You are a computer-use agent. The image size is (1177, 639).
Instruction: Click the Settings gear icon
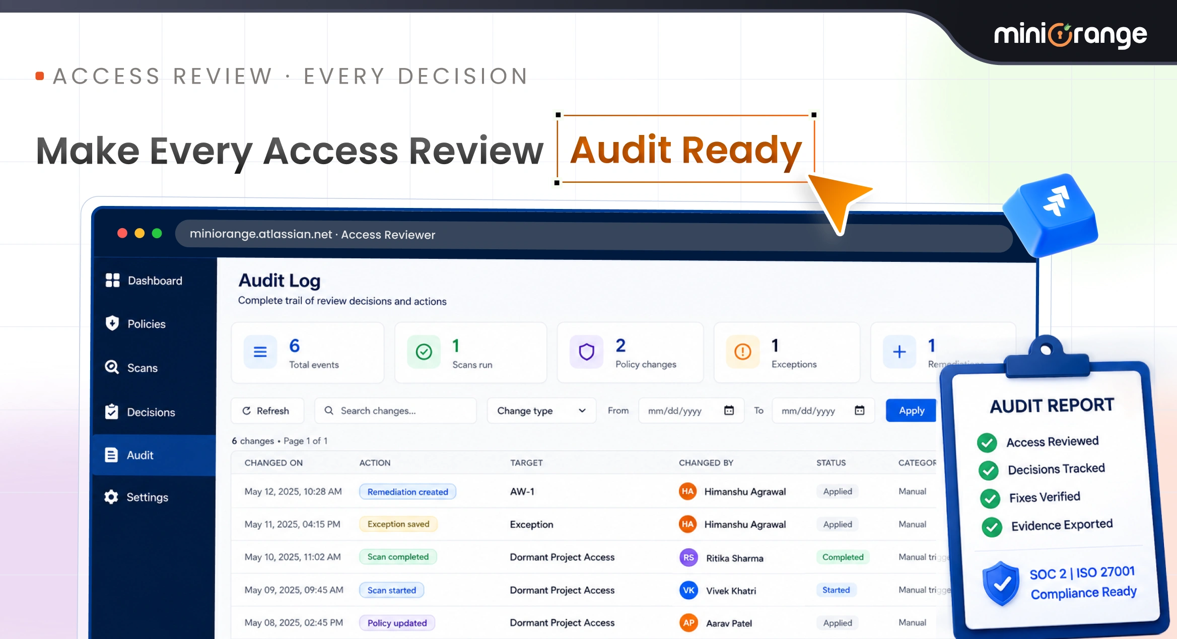click(111, 497)
